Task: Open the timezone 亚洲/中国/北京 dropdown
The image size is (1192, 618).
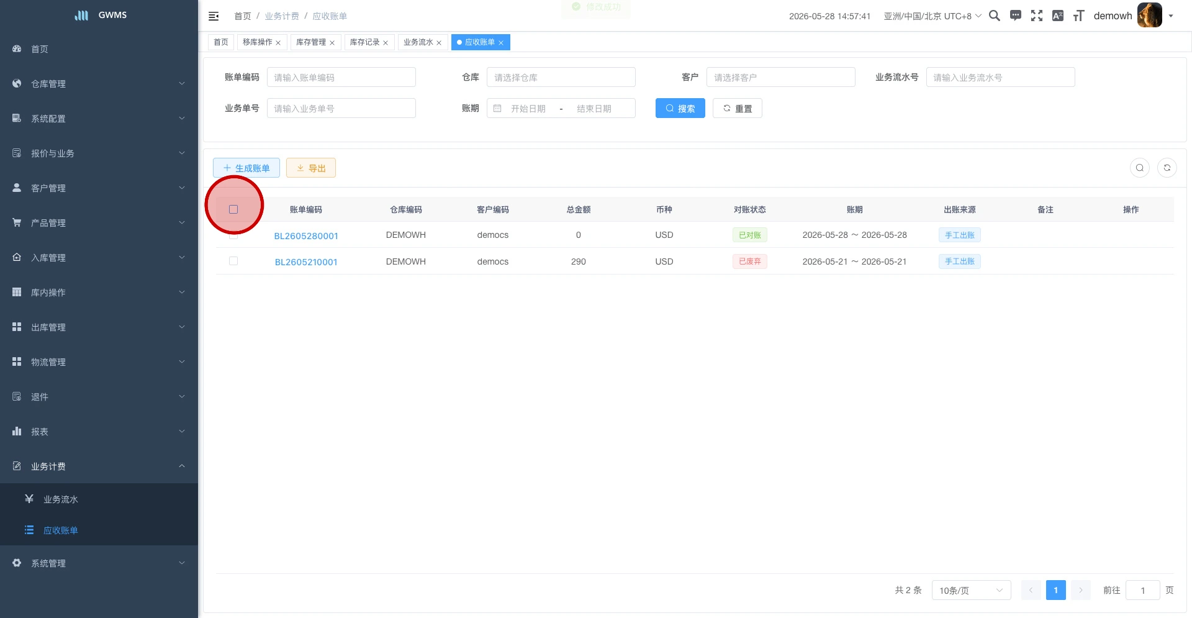Action: click(932, 16)
